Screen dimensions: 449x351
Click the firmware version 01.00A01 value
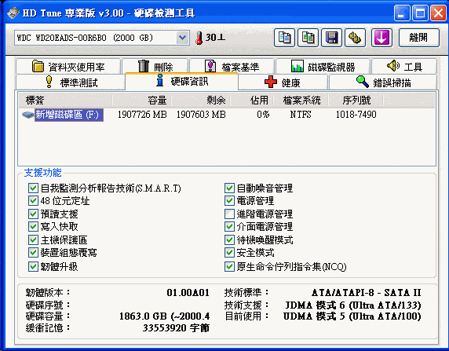[x=188, y=293]
